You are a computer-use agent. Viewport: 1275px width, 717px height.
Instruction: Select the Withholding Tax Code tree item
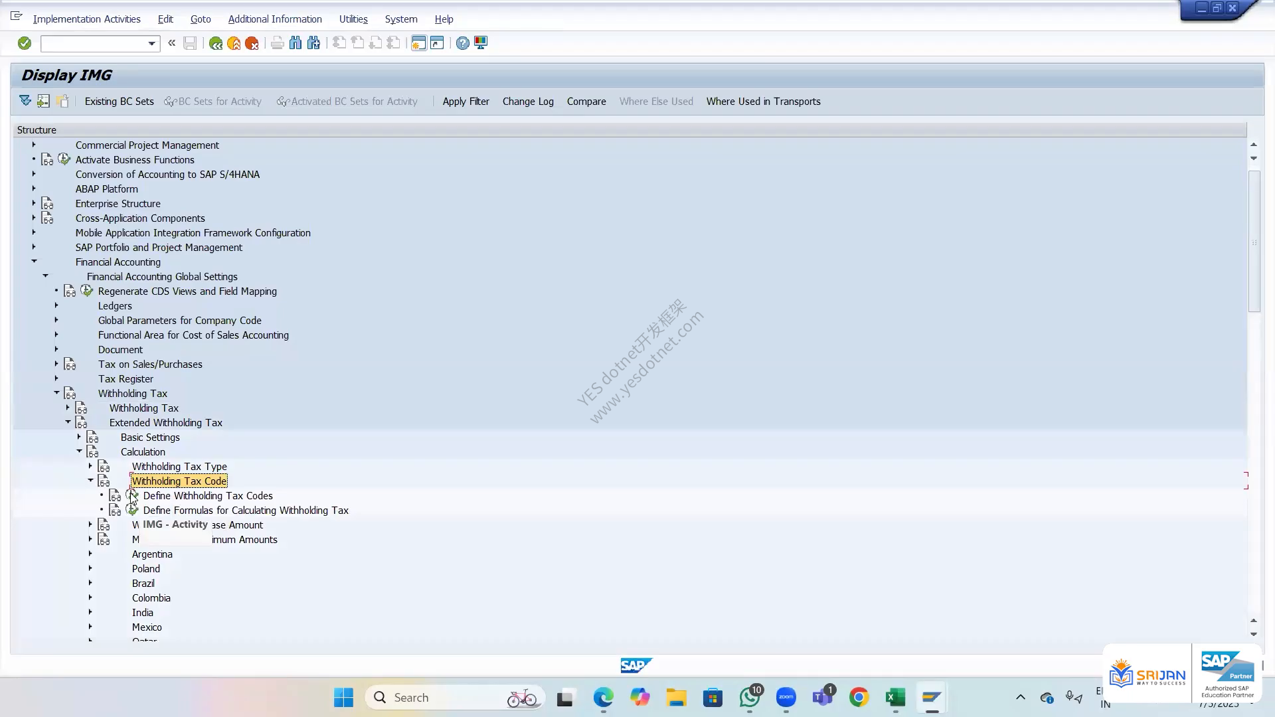tap(179, 481)
